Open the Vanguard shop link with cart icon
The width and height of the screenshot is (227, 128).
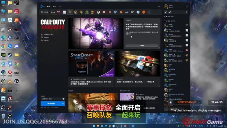(x=47, y=35)
